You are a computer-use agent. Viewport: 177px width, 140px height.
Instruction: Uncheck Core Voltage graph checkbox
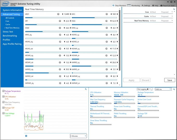click(x=3, y=113)
